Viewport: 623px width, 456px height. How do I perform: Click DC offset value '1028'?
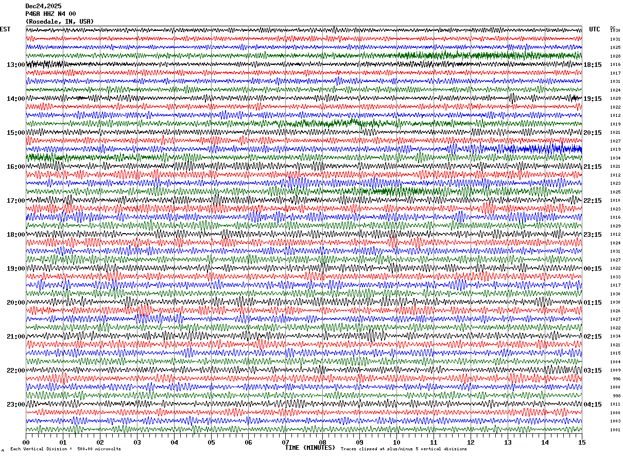click(x=615, y=56)
